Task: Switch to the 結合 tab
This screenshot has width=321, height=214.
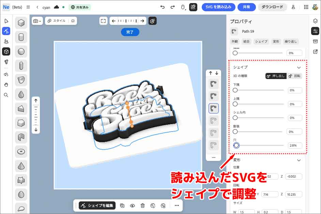Action: point(246,42)
